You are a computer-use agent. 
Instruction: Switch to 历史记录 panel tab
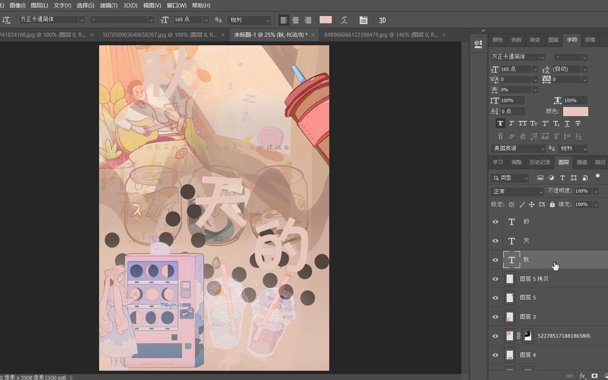point(540,162)
